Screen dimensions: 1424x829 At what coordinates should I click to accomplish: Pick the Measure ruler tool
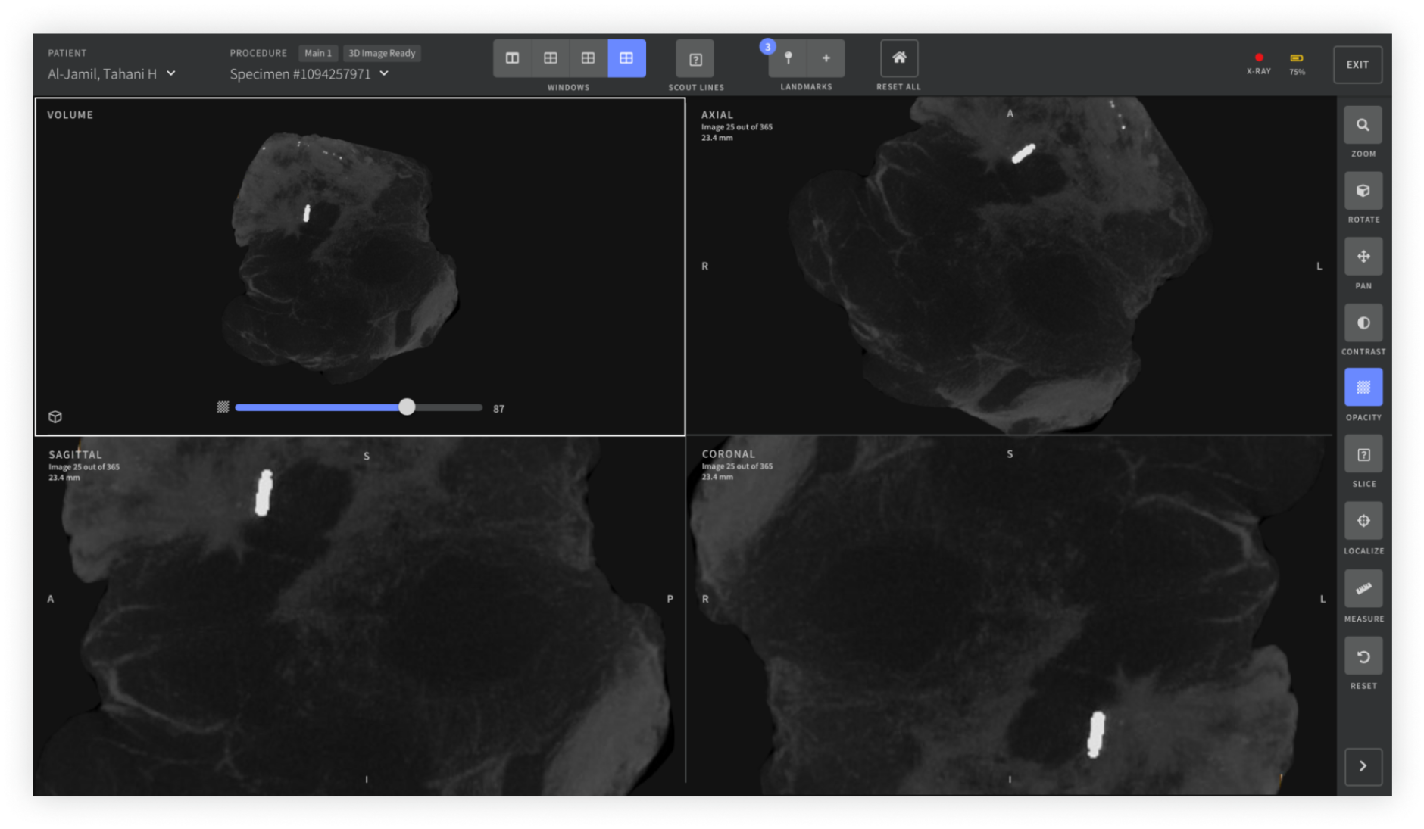click(x=1363, y=589)
